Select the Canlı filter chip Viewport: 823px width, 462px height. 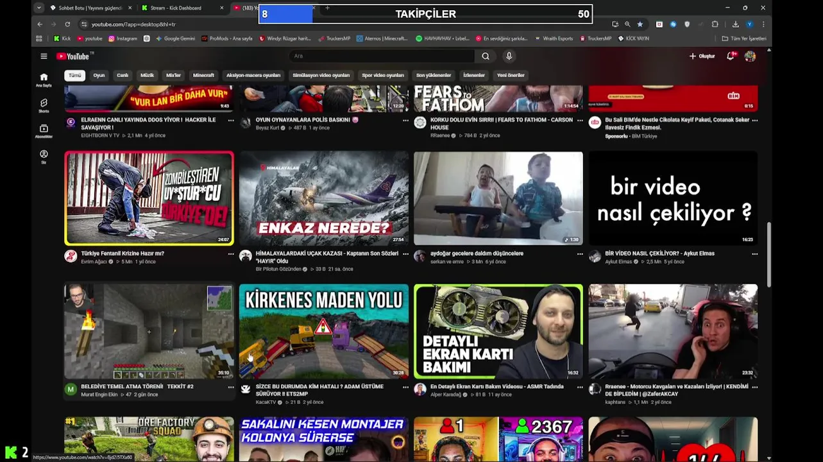point(123,75)
